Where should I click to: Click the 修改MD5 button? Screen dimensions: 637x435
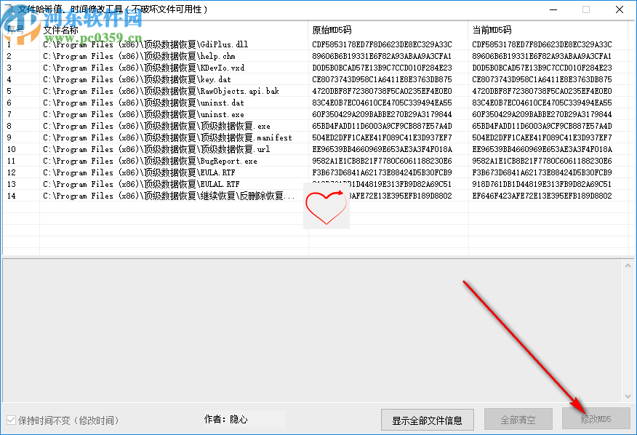[x=596, y=419]
